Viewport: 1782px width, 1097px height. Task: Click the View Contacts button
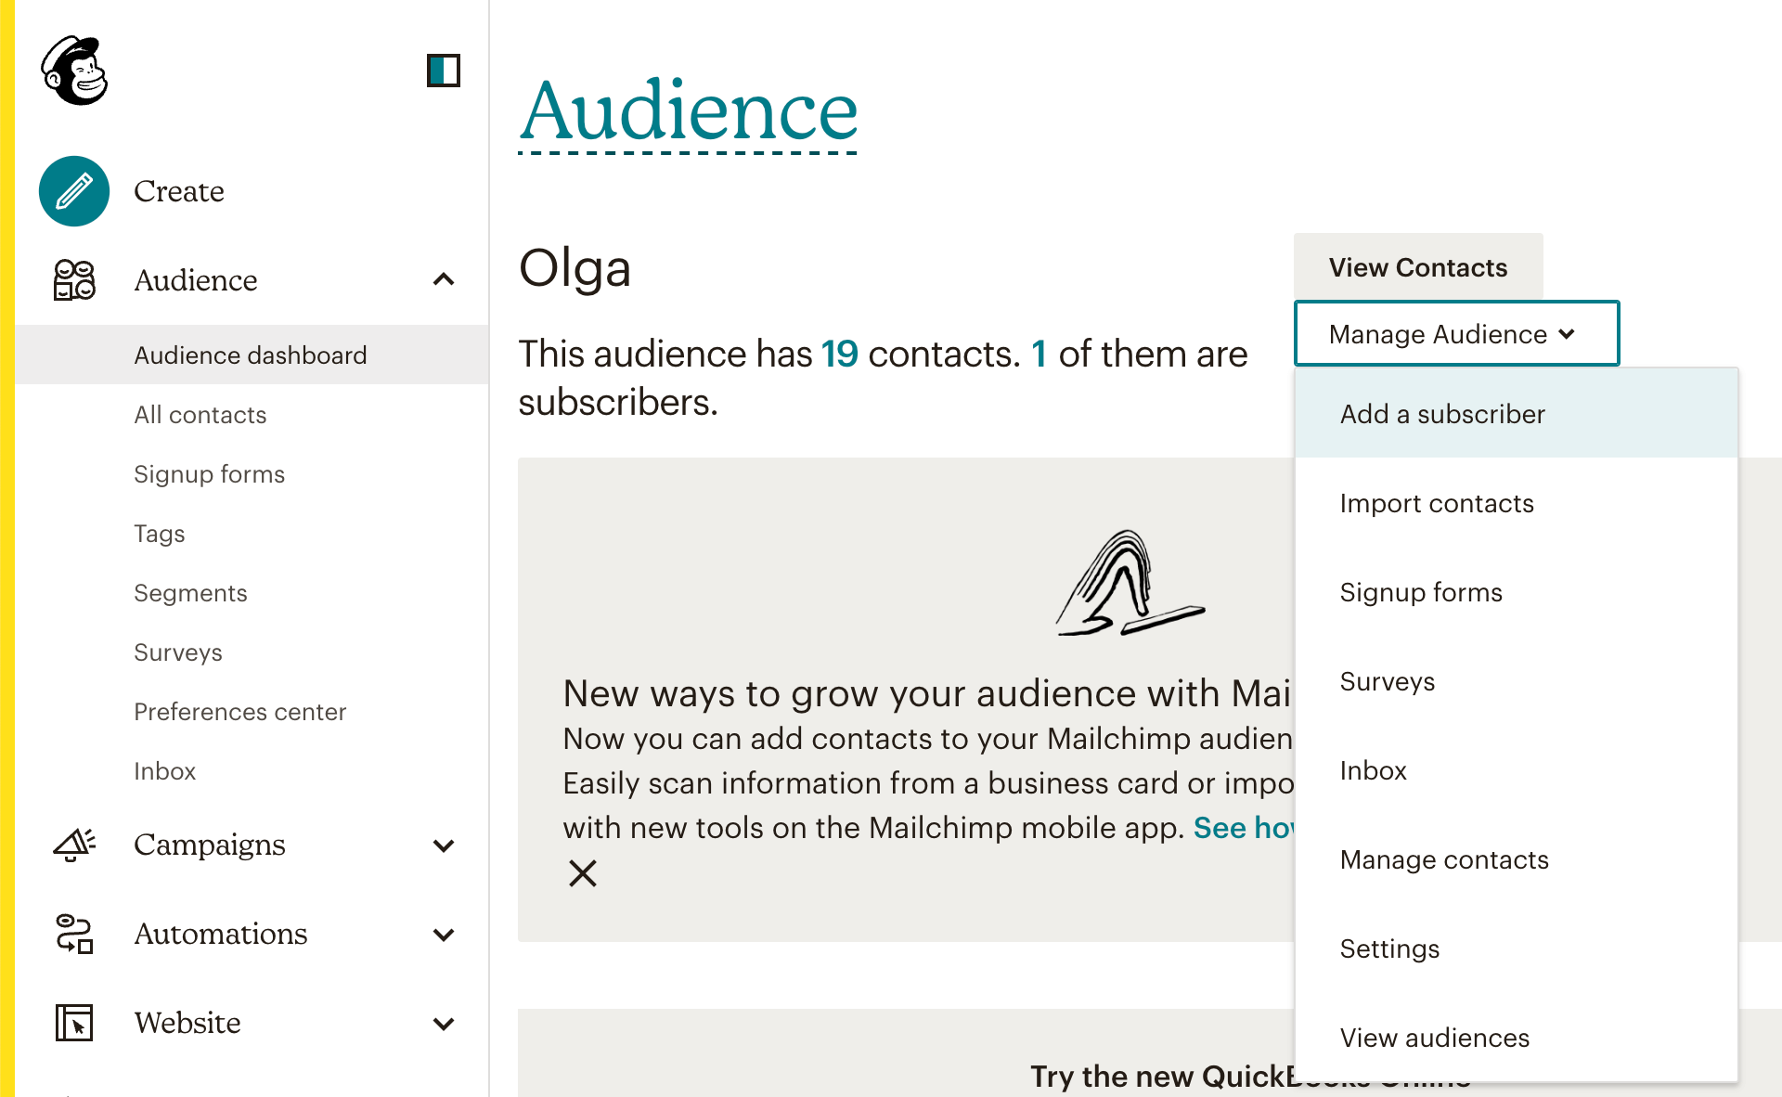point(1418,267)
